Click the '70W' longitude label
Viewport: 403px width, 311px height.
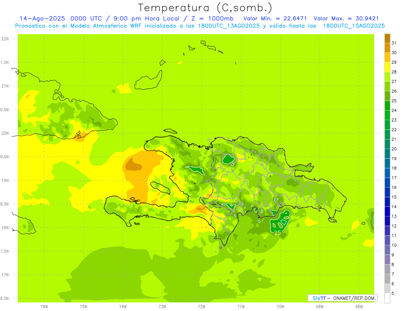coord(280,307)
